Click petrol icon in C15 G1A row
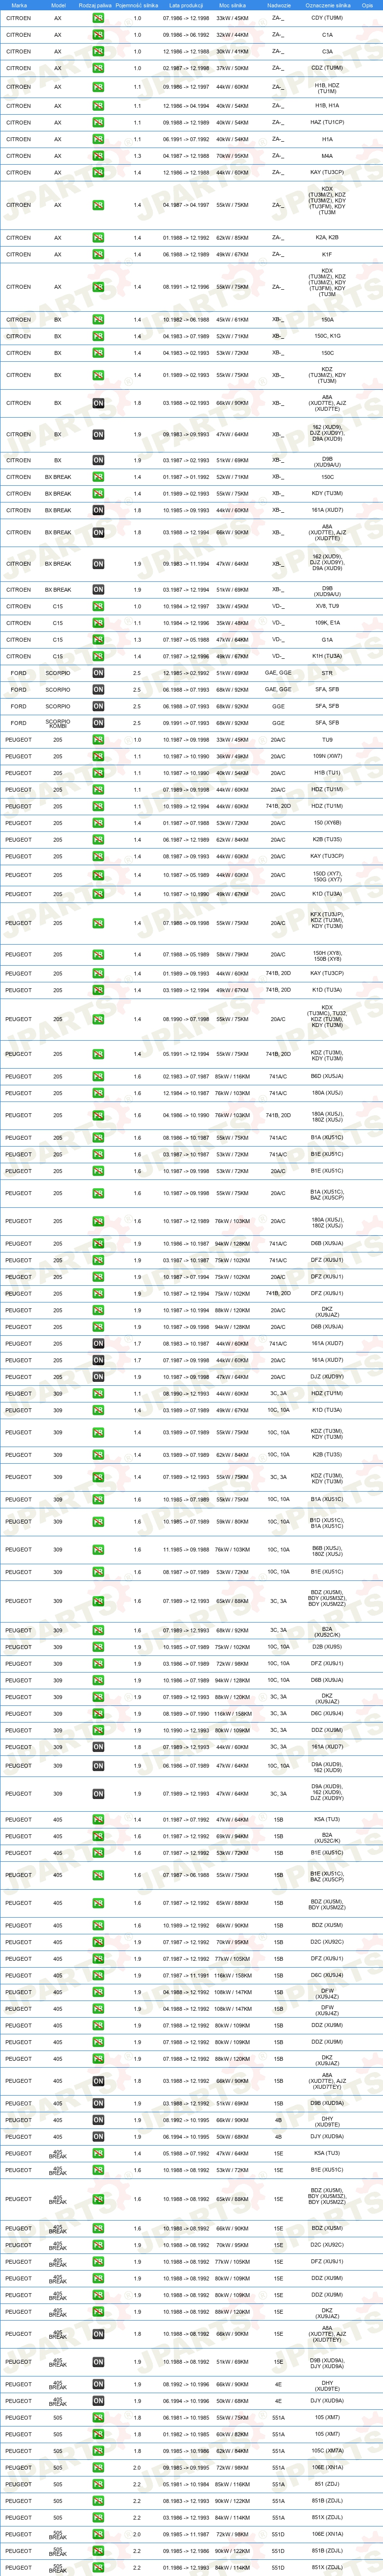 (x=98, y=640)
